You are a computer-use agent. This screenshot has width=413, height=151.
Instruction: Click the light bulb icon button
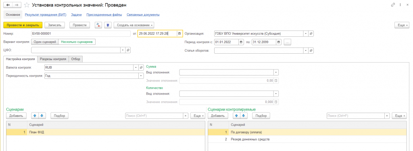107,25
